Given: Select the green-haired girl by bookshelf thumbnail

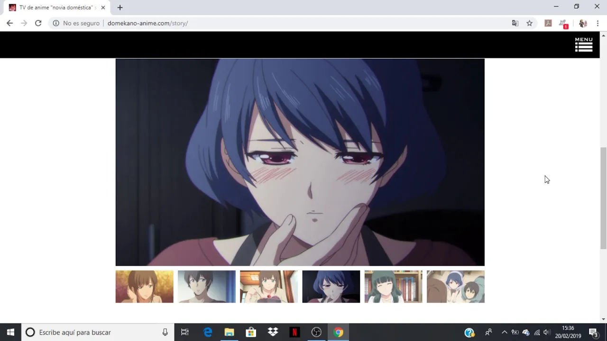Looking at the screenshot, I should tap(393, 287).
